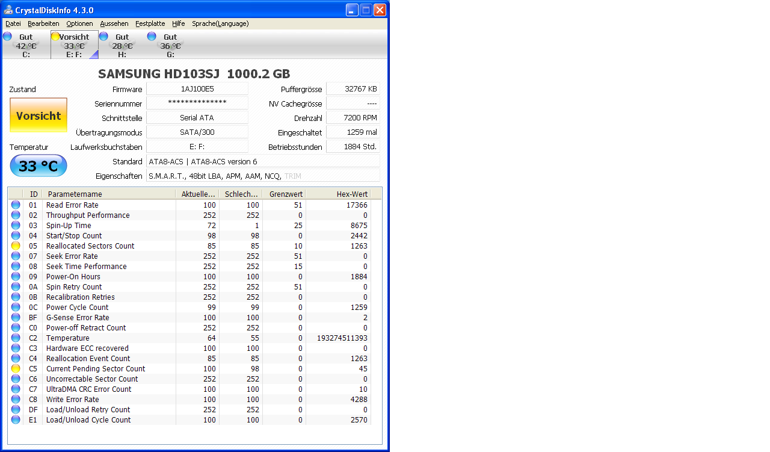Click the status icon of Throughput Performance
This screenshot has width=770, height=452.
pyautogui.click(x=16, y=215)
